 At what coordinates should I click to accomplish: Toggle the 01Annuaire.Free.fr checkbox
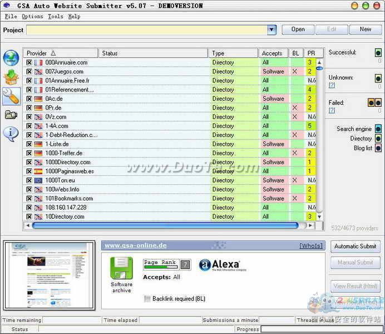pyautogui.click(x=29, y=81)
